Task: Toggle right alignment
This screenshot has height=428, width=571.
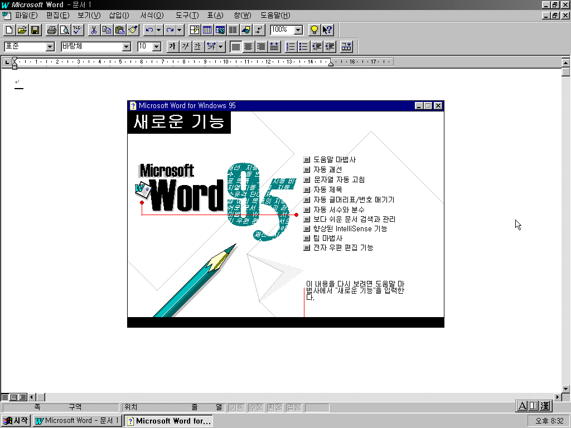Action: click(261, 47)
